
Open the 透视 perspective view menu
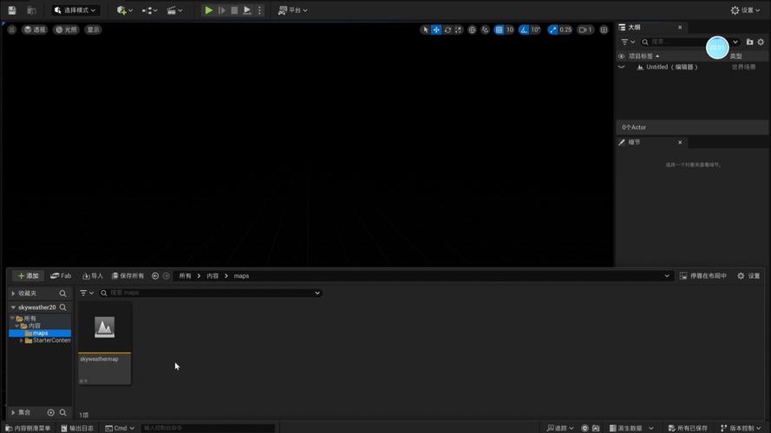click(x=35, y=29)
